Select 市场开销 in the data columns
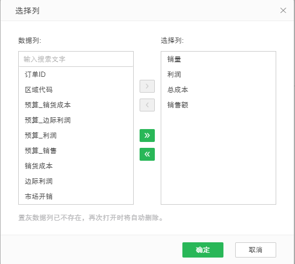Viewport: 295px width, 264px height. pyautogui.click(x=76, y=197)
